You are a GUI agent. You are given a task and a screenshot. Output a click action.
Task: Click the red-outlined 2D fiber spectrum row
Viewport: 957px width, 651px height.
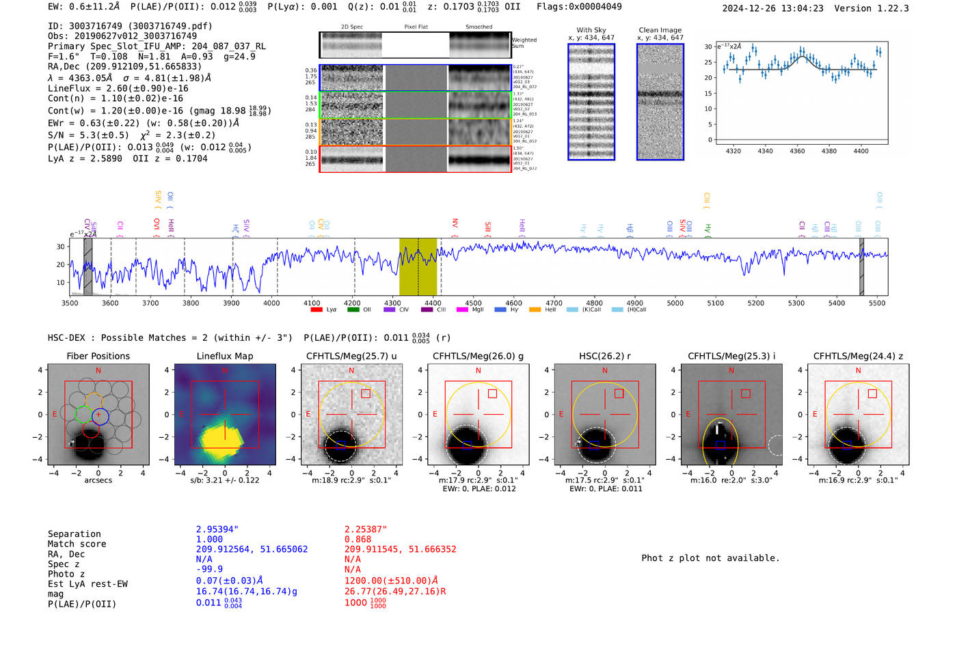point(415,159)
